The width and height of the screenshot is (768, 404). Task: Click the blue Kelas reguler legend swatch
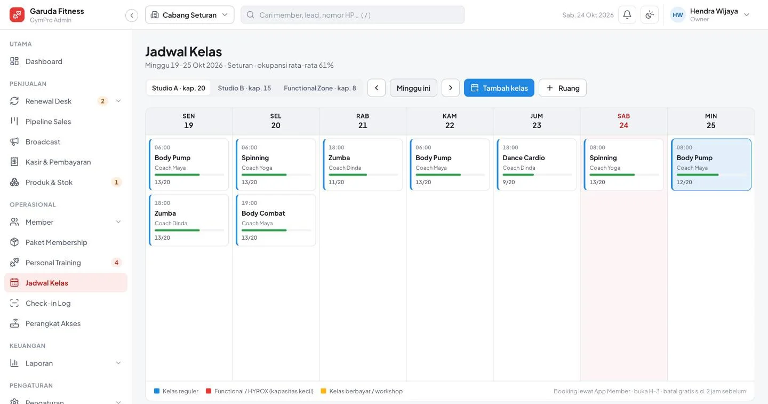coord(157,391)
